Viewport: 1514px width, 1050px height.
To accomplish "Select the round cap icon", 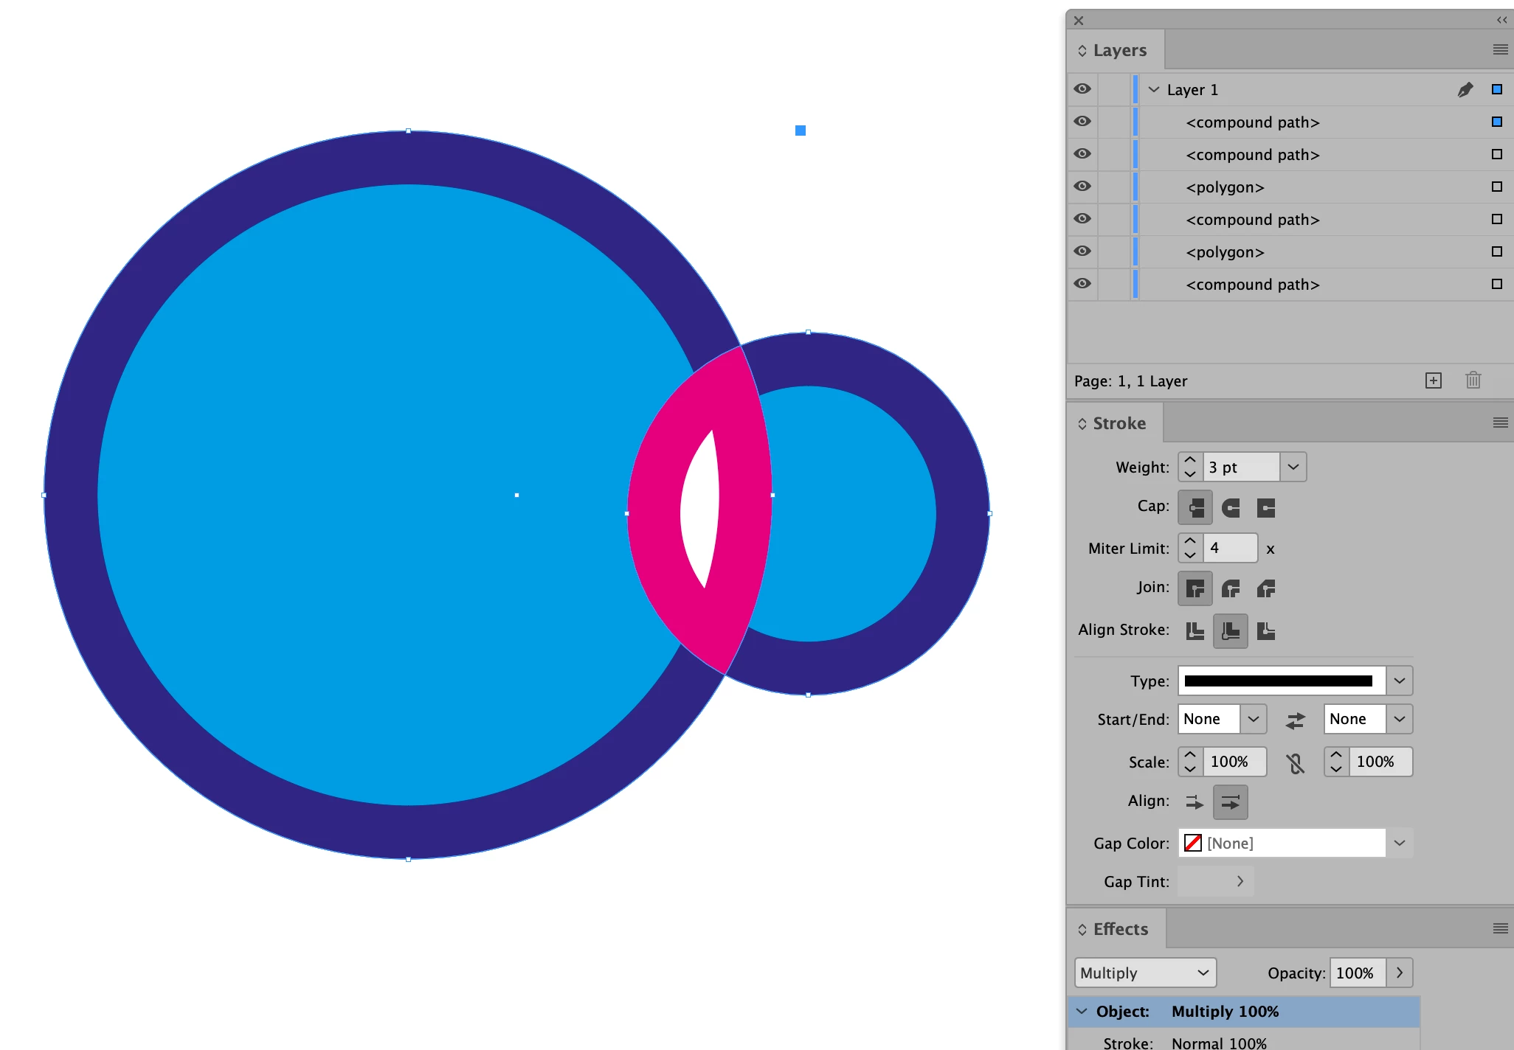I will click(x=1231, y=507).
